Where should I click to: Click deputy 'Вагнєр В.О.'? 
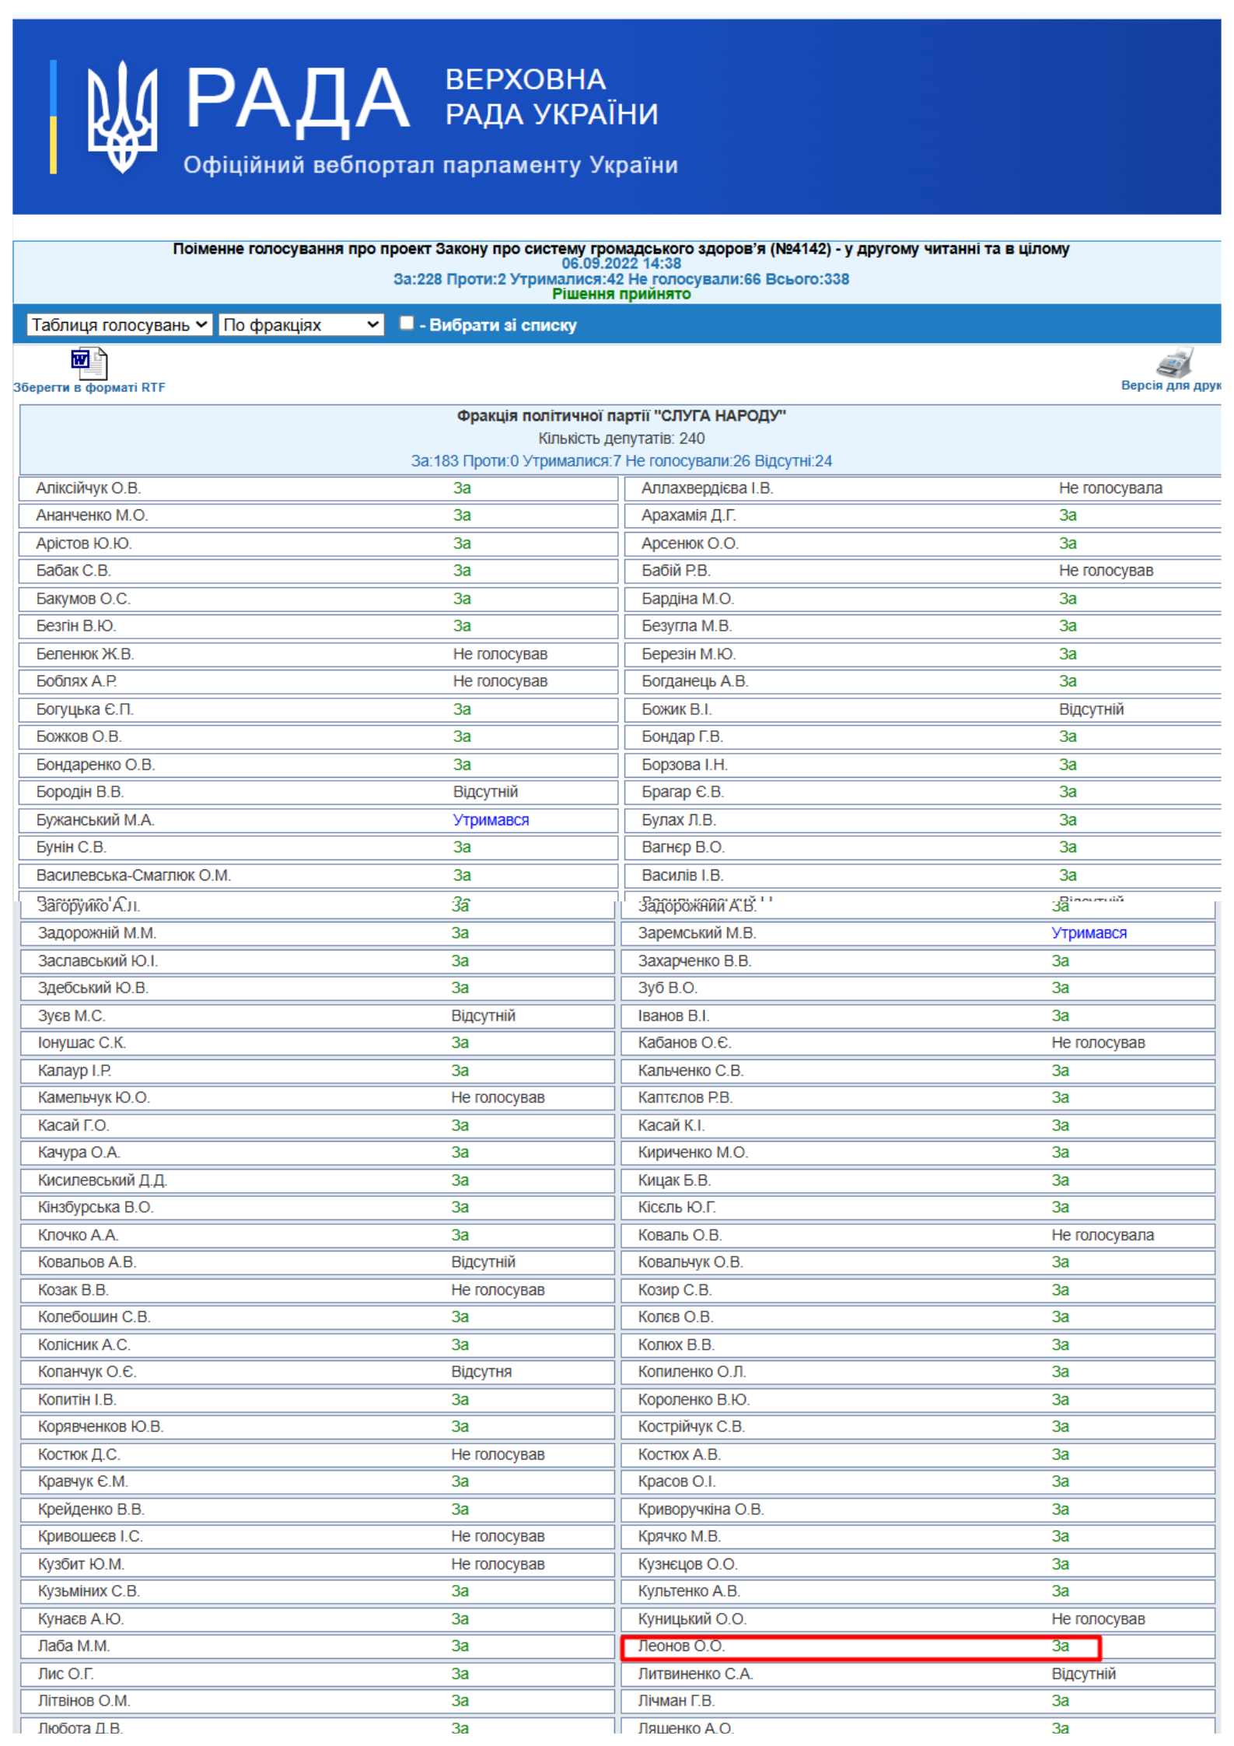tap(683, 847)
